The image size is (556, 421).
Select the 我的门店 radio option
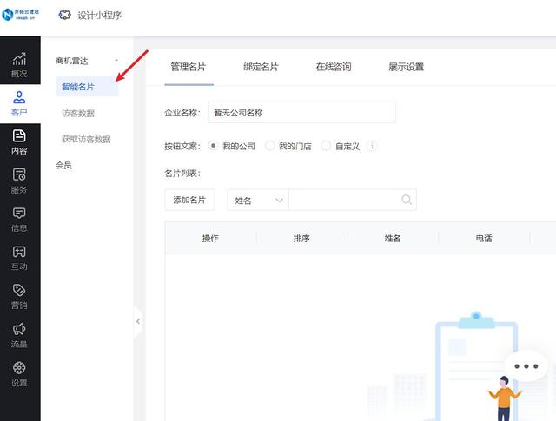pos(270,146)
